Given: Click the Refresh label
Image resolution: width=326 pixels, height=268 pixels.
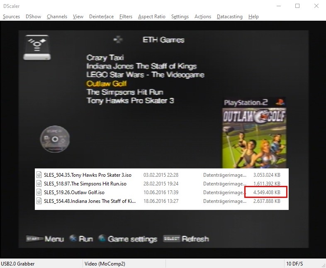Looking at the screenshot, I should pyautogui.click(x=195, y=239).
